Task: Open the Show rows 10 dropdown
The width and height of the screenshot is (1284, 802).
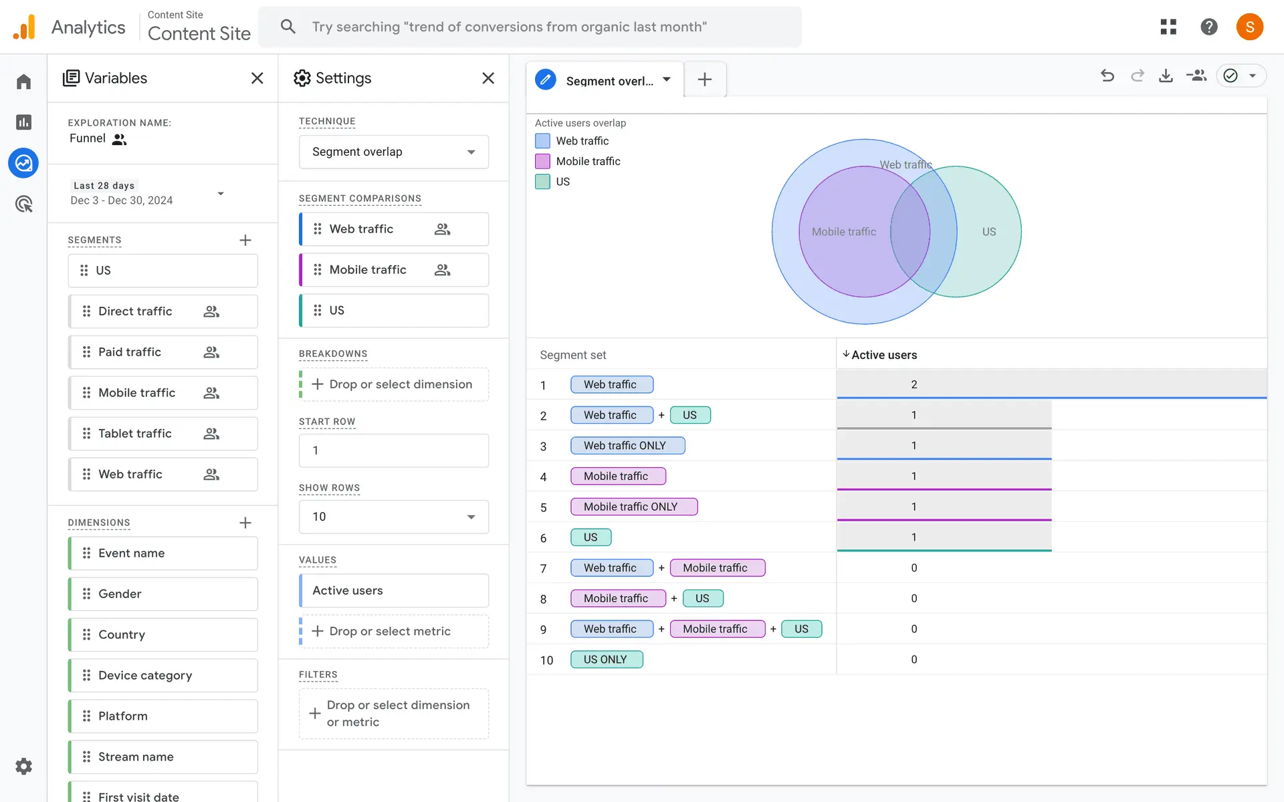Action: (x=393, y=517)
